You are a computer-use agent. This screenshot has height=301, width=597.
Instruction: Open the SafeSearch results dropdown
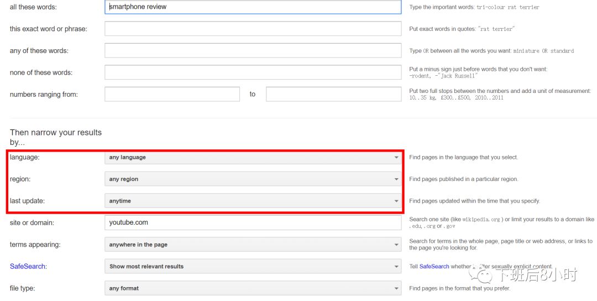(253, 266)
